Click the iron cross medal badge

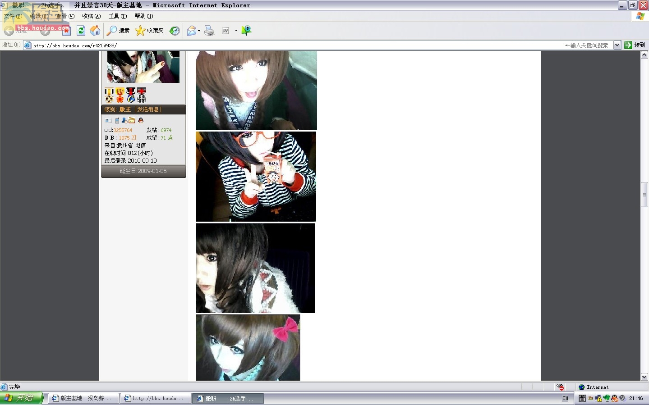point(109,95)
